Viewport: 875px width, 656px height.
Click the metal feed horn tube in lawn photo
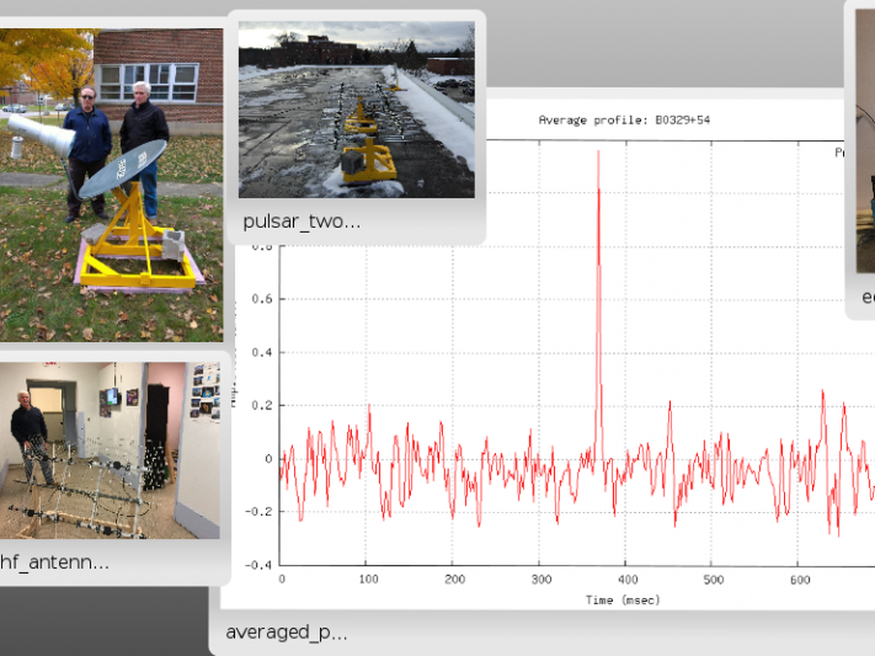pyautogui.click(x=40, y=135)
